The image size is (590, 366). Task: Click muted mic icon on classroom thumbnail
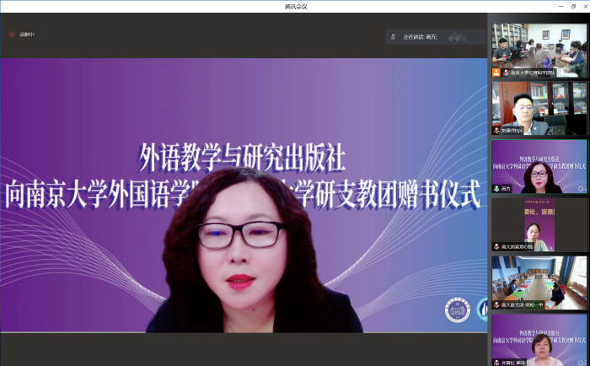tap(496, 305)
